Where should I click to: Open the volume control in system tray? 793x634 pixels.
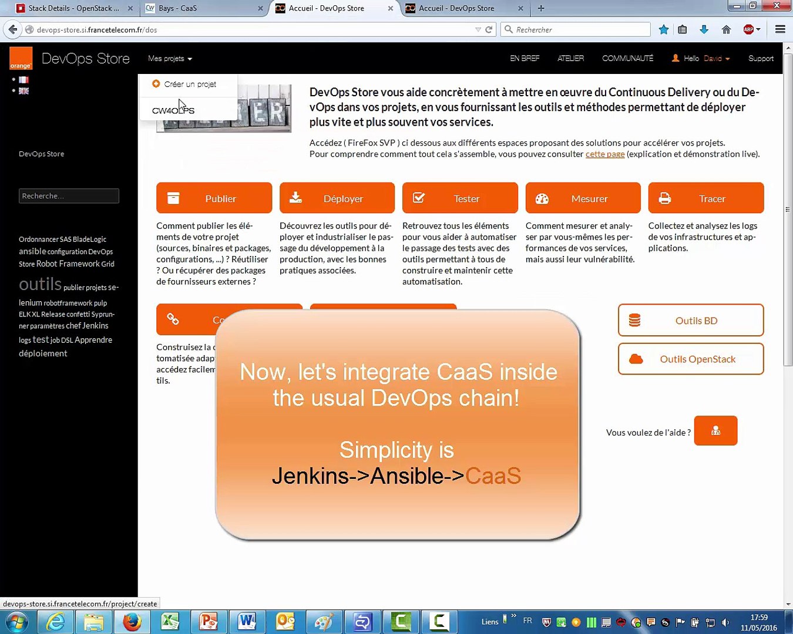click(x=726, y=622)
